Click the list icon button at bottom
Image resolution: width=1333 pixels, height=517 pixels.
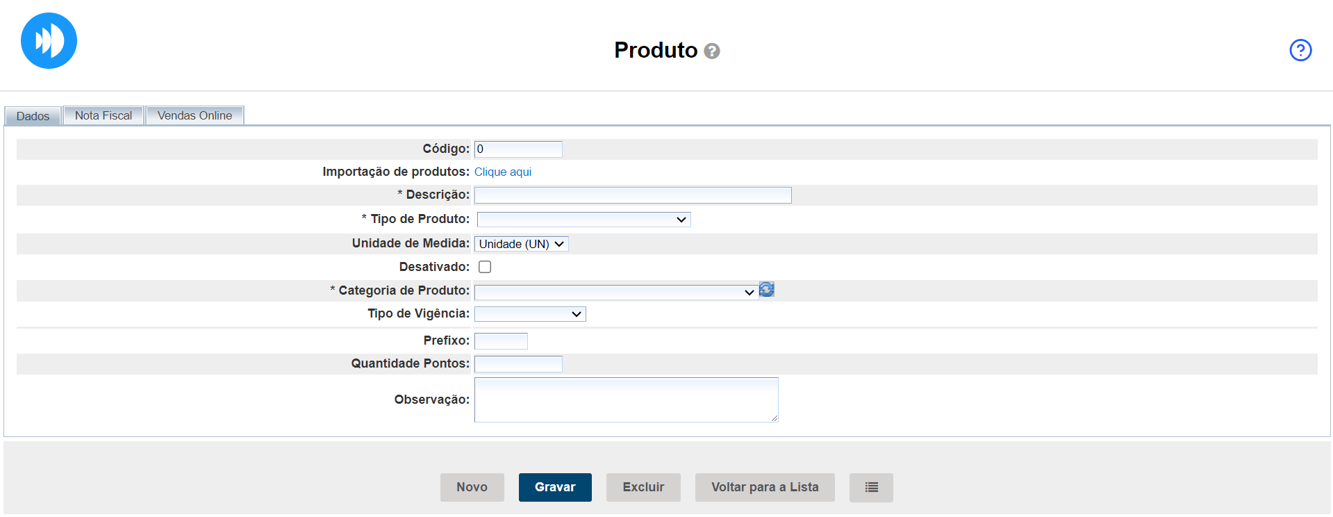click(870, 487)
